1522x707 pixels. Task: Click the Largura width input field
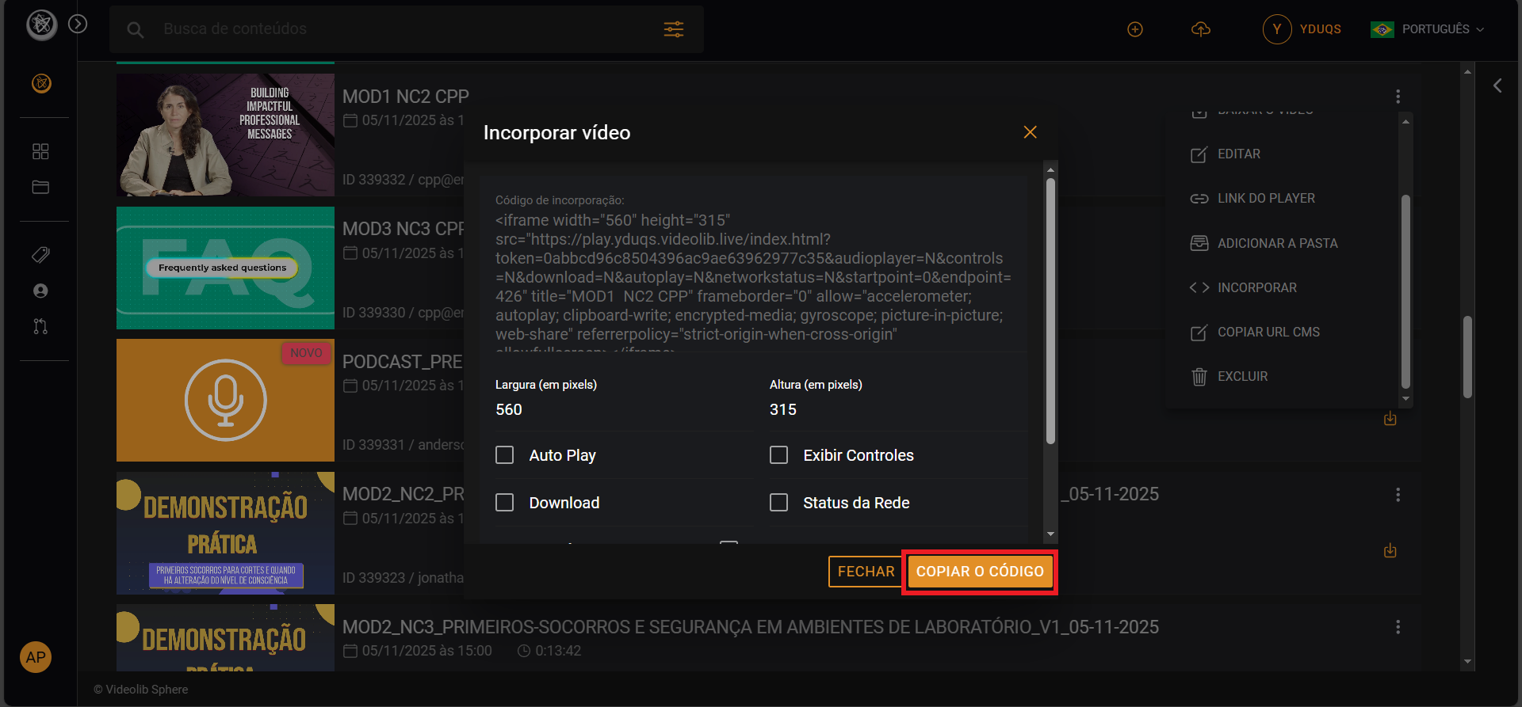623,409
